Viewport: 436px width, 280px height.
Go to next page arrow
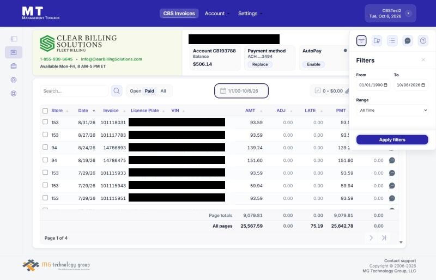tap(371, 238)
